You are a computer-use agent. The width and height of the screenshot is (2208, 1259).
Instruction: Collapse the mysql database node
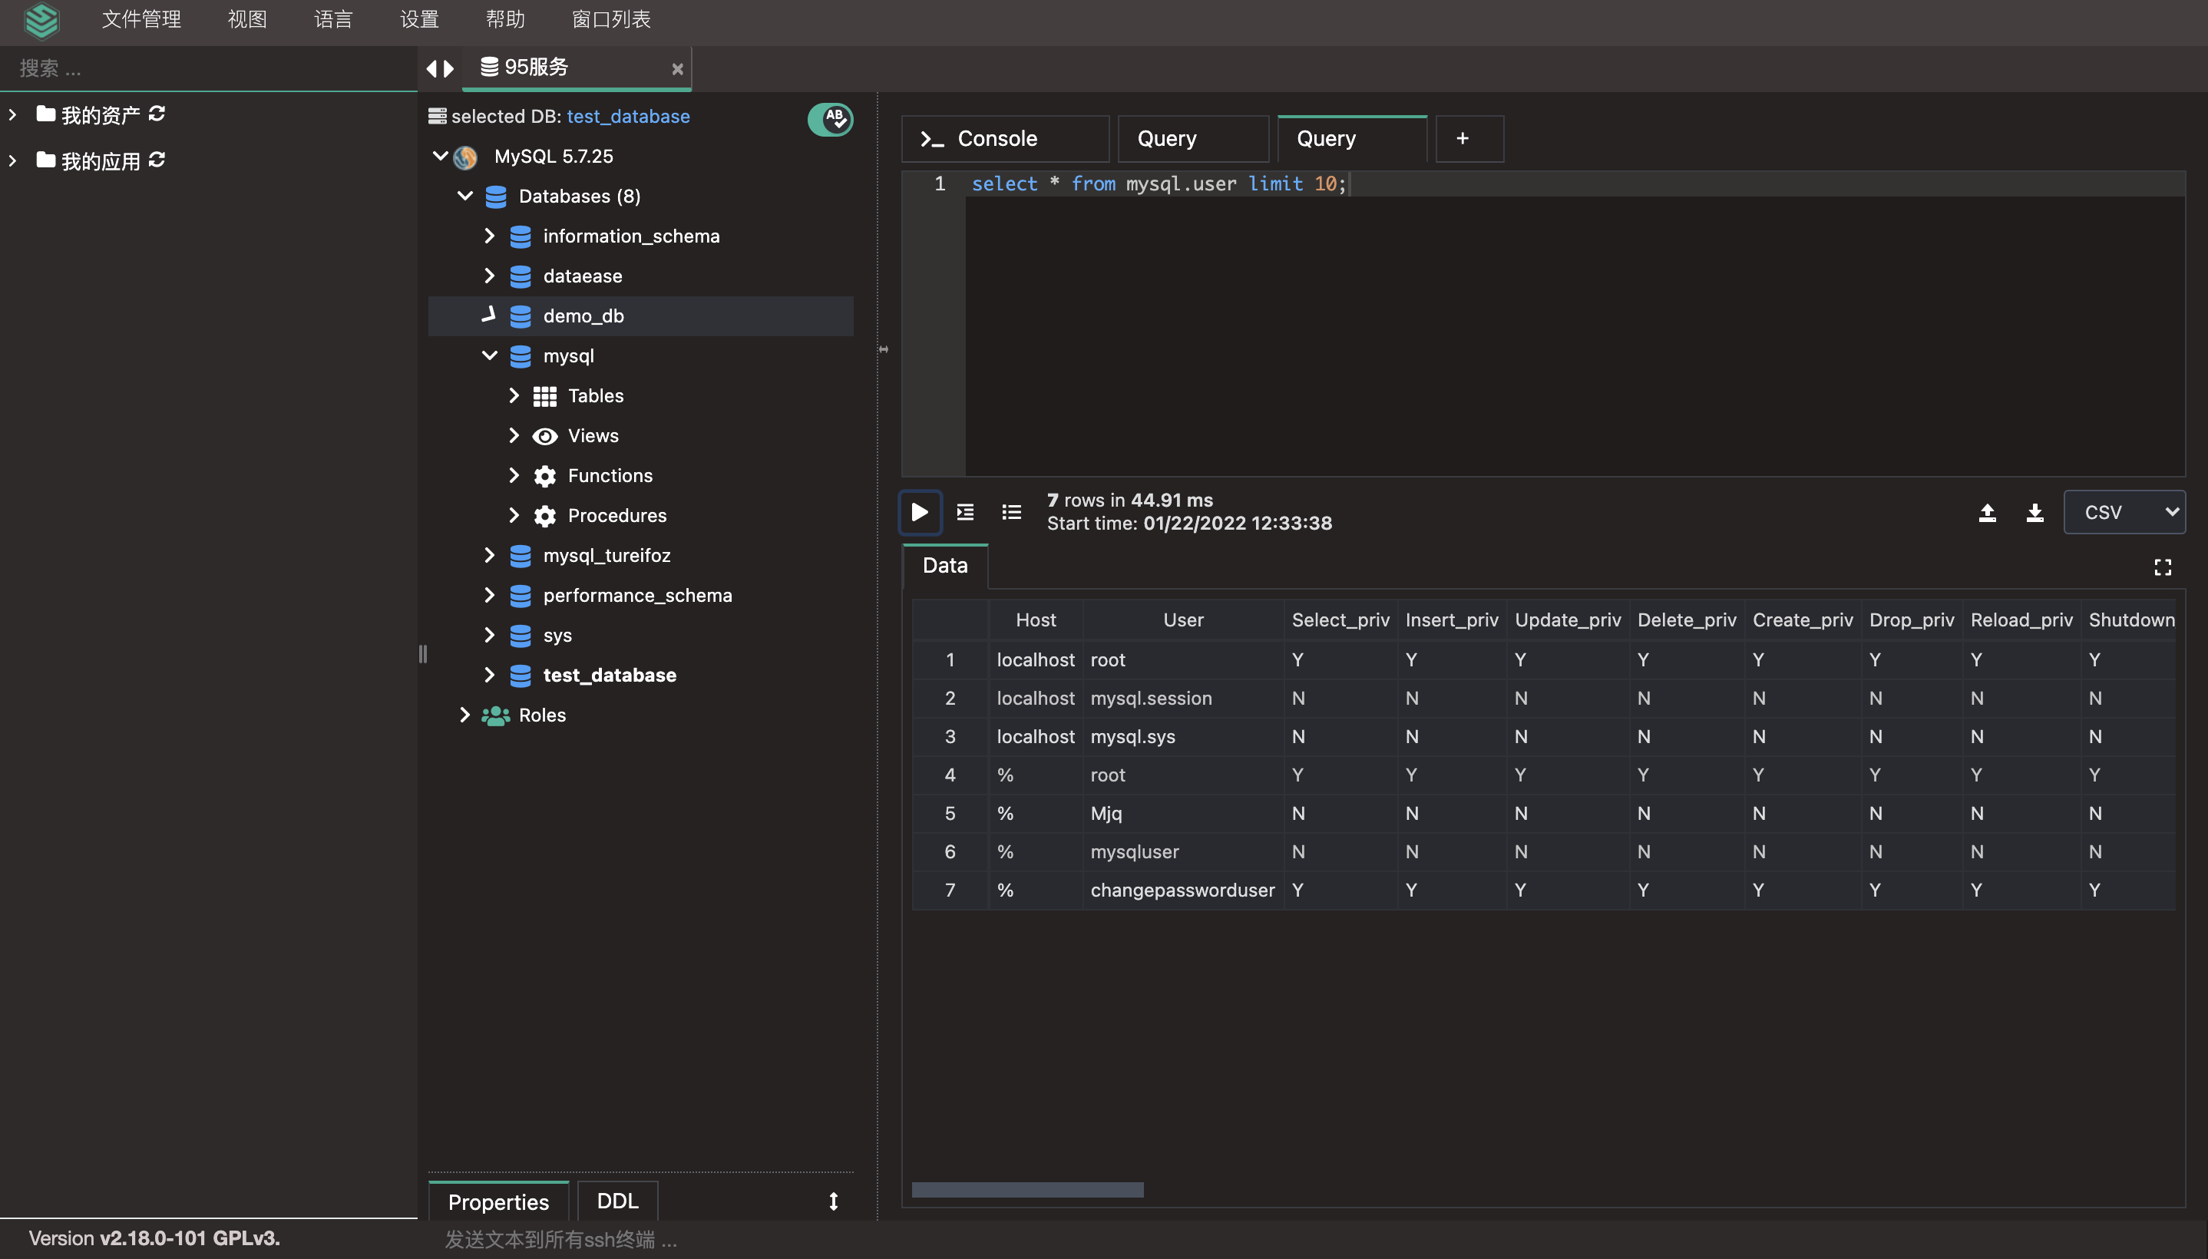click(489, 355)
